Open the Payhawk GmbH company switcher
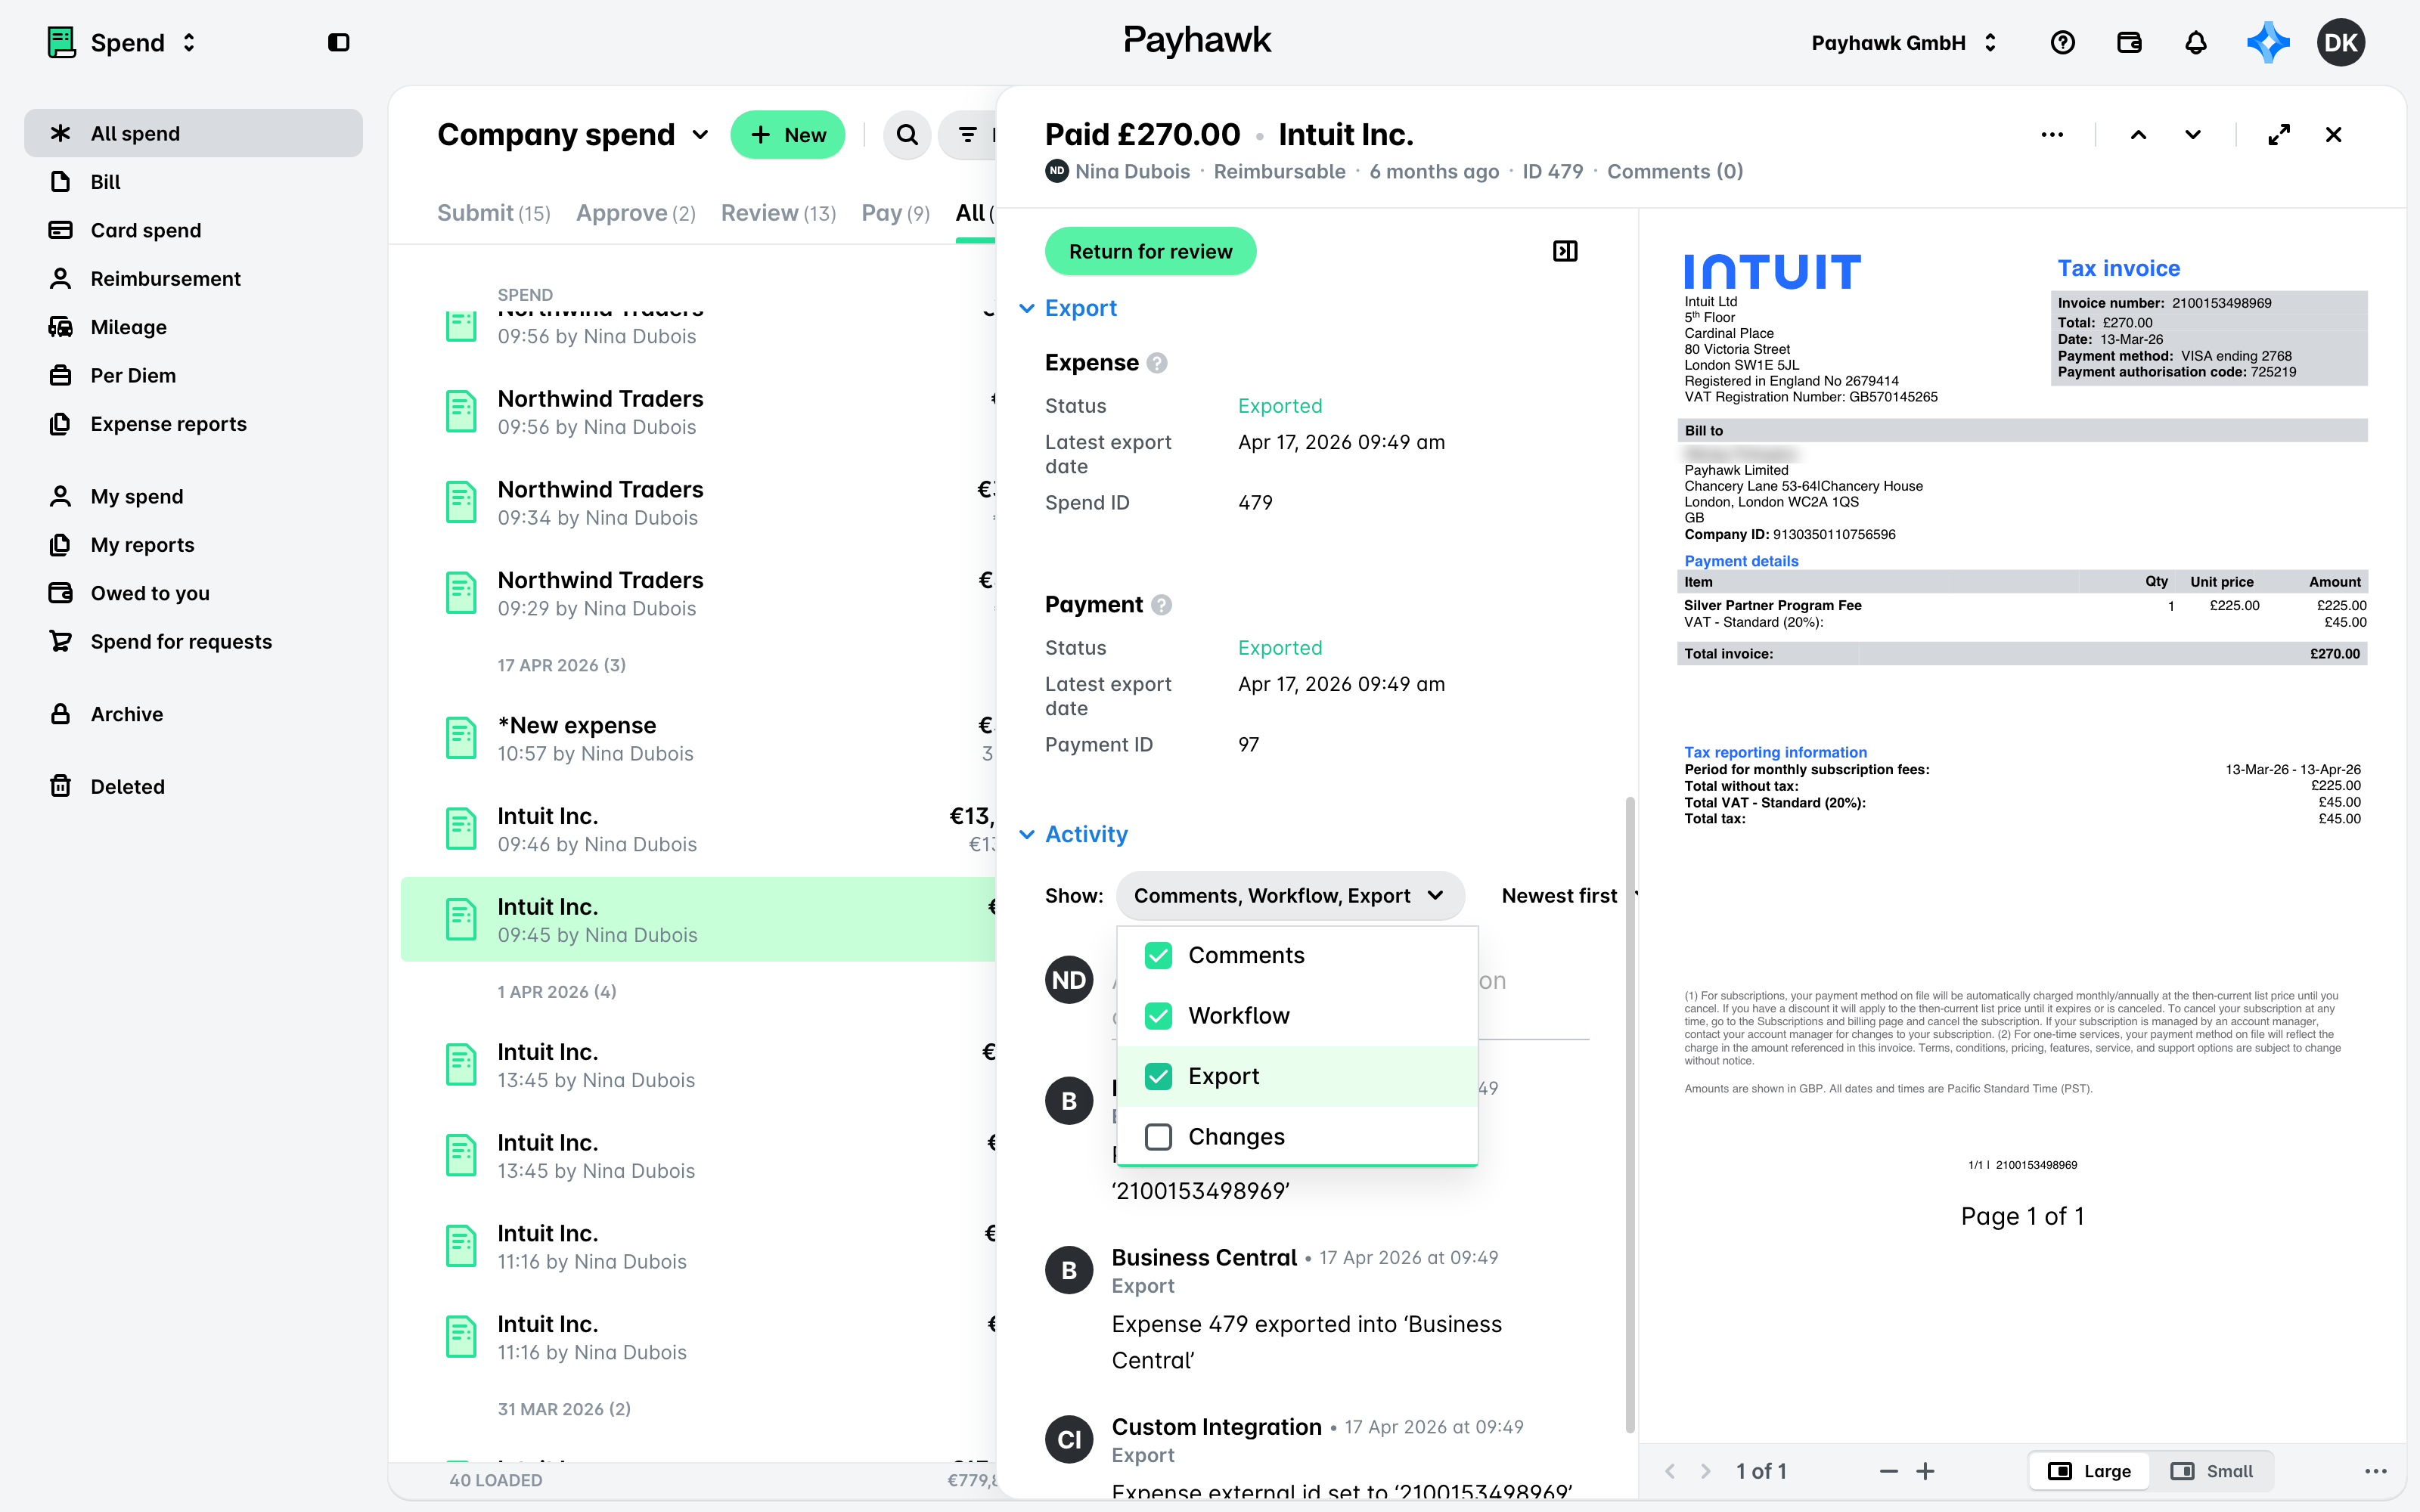Screen dimensions: 2420x1512 (1904, 42)
